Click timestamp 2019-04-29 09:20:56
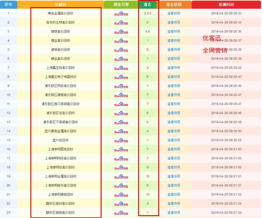Image resolution: width=262 pixels, height=218 pixels. click(226, 131)
